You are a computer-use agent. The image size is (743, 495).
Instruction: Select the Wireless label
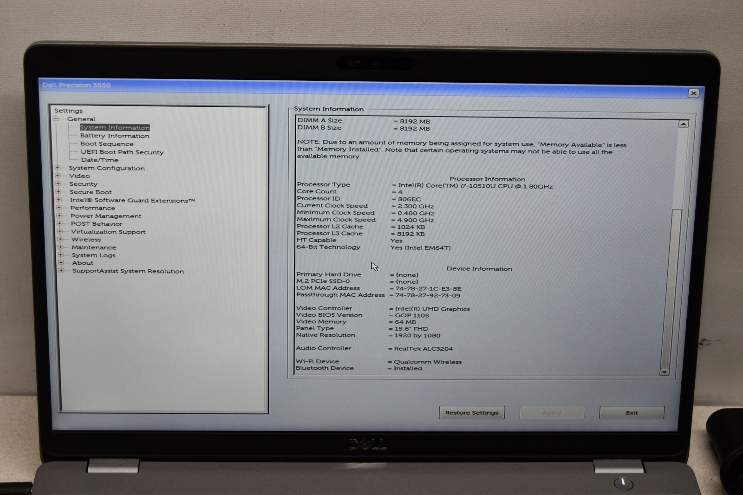(x=86, y=240)
